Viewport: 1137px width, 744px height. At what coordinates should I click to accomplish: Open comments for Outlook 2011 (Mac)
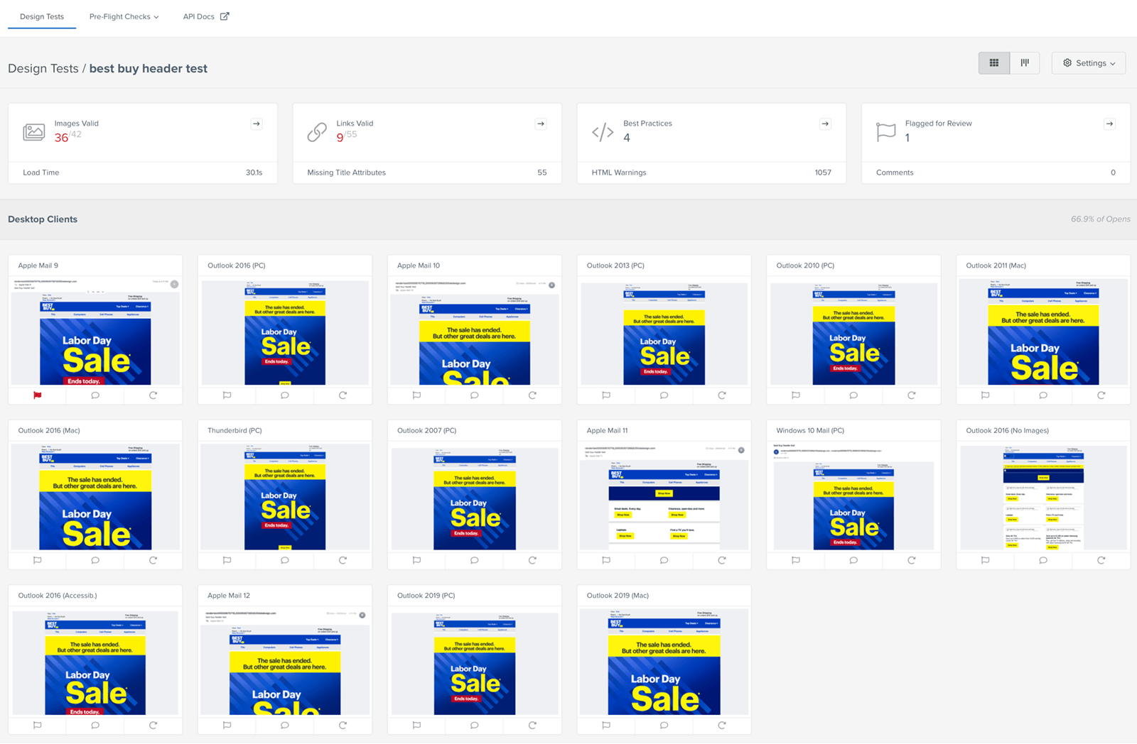[1043, 395]
